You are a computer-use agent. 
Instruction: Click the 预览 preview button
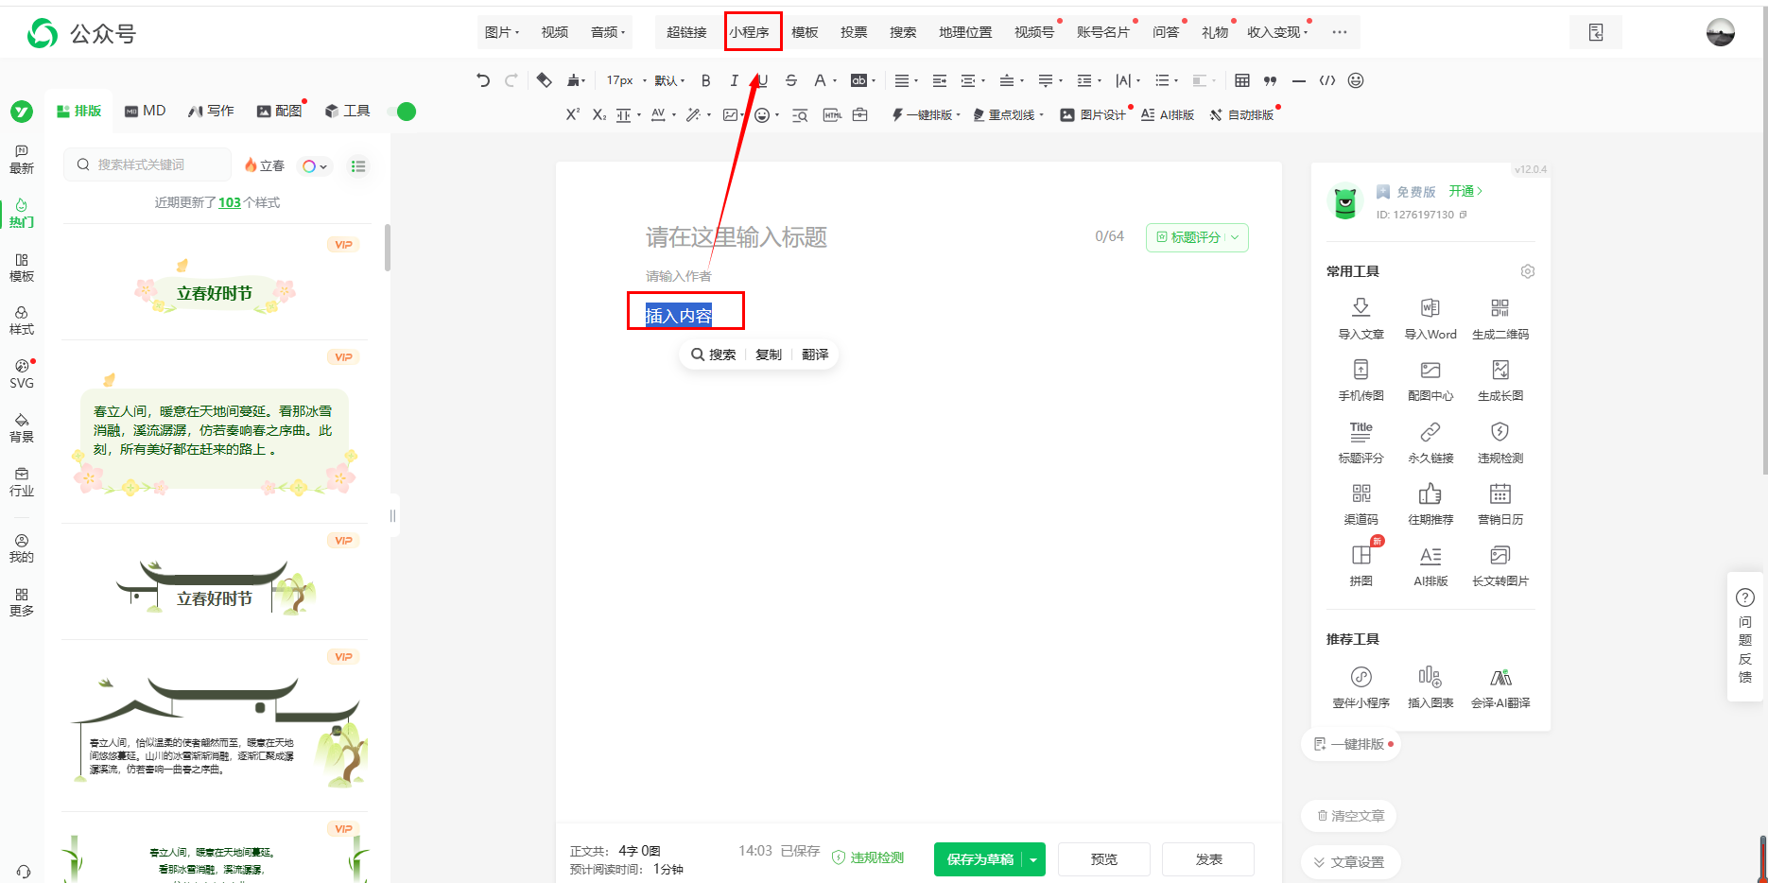(x=1104, y=859)
